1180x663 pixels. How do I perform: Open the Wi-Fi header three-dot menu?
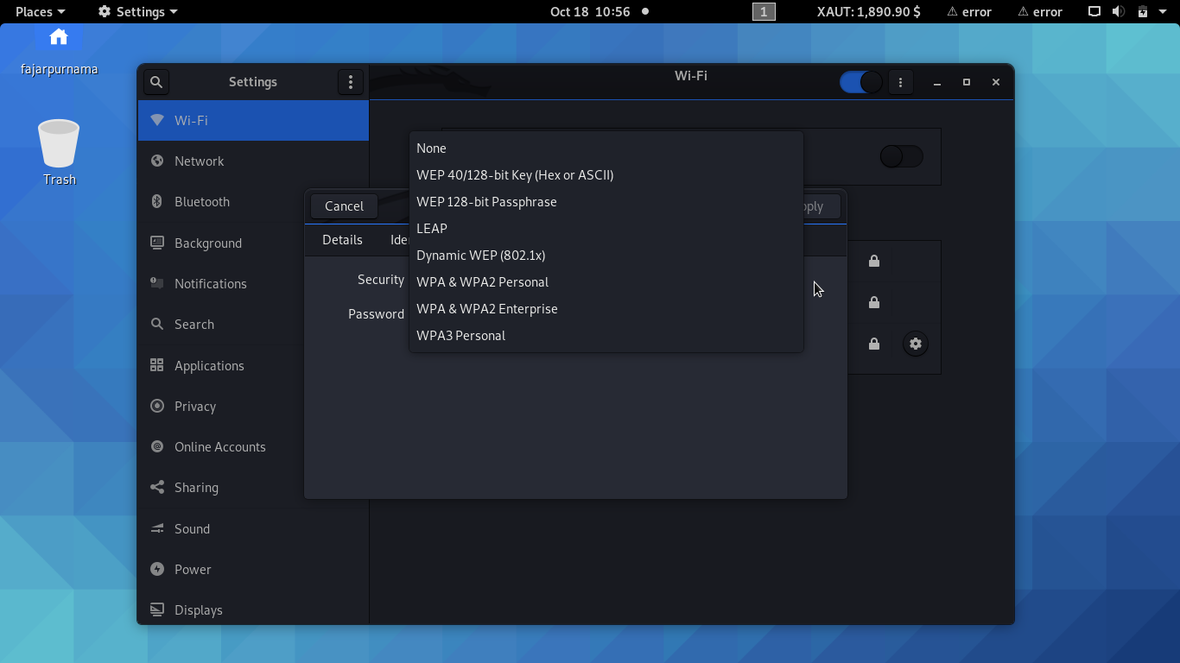pyautogui.click(x=900, y=82)
